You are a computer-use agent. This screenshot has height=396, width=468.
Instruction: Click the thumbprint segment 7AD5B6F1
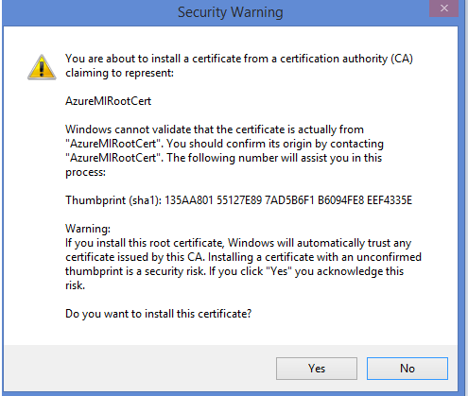[289, 200]
